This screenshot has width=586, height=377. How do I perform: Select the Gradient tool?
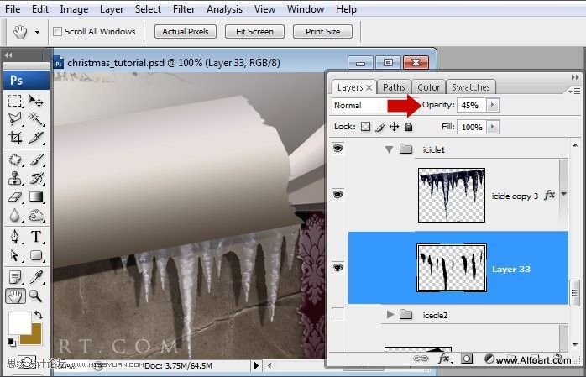36,196
